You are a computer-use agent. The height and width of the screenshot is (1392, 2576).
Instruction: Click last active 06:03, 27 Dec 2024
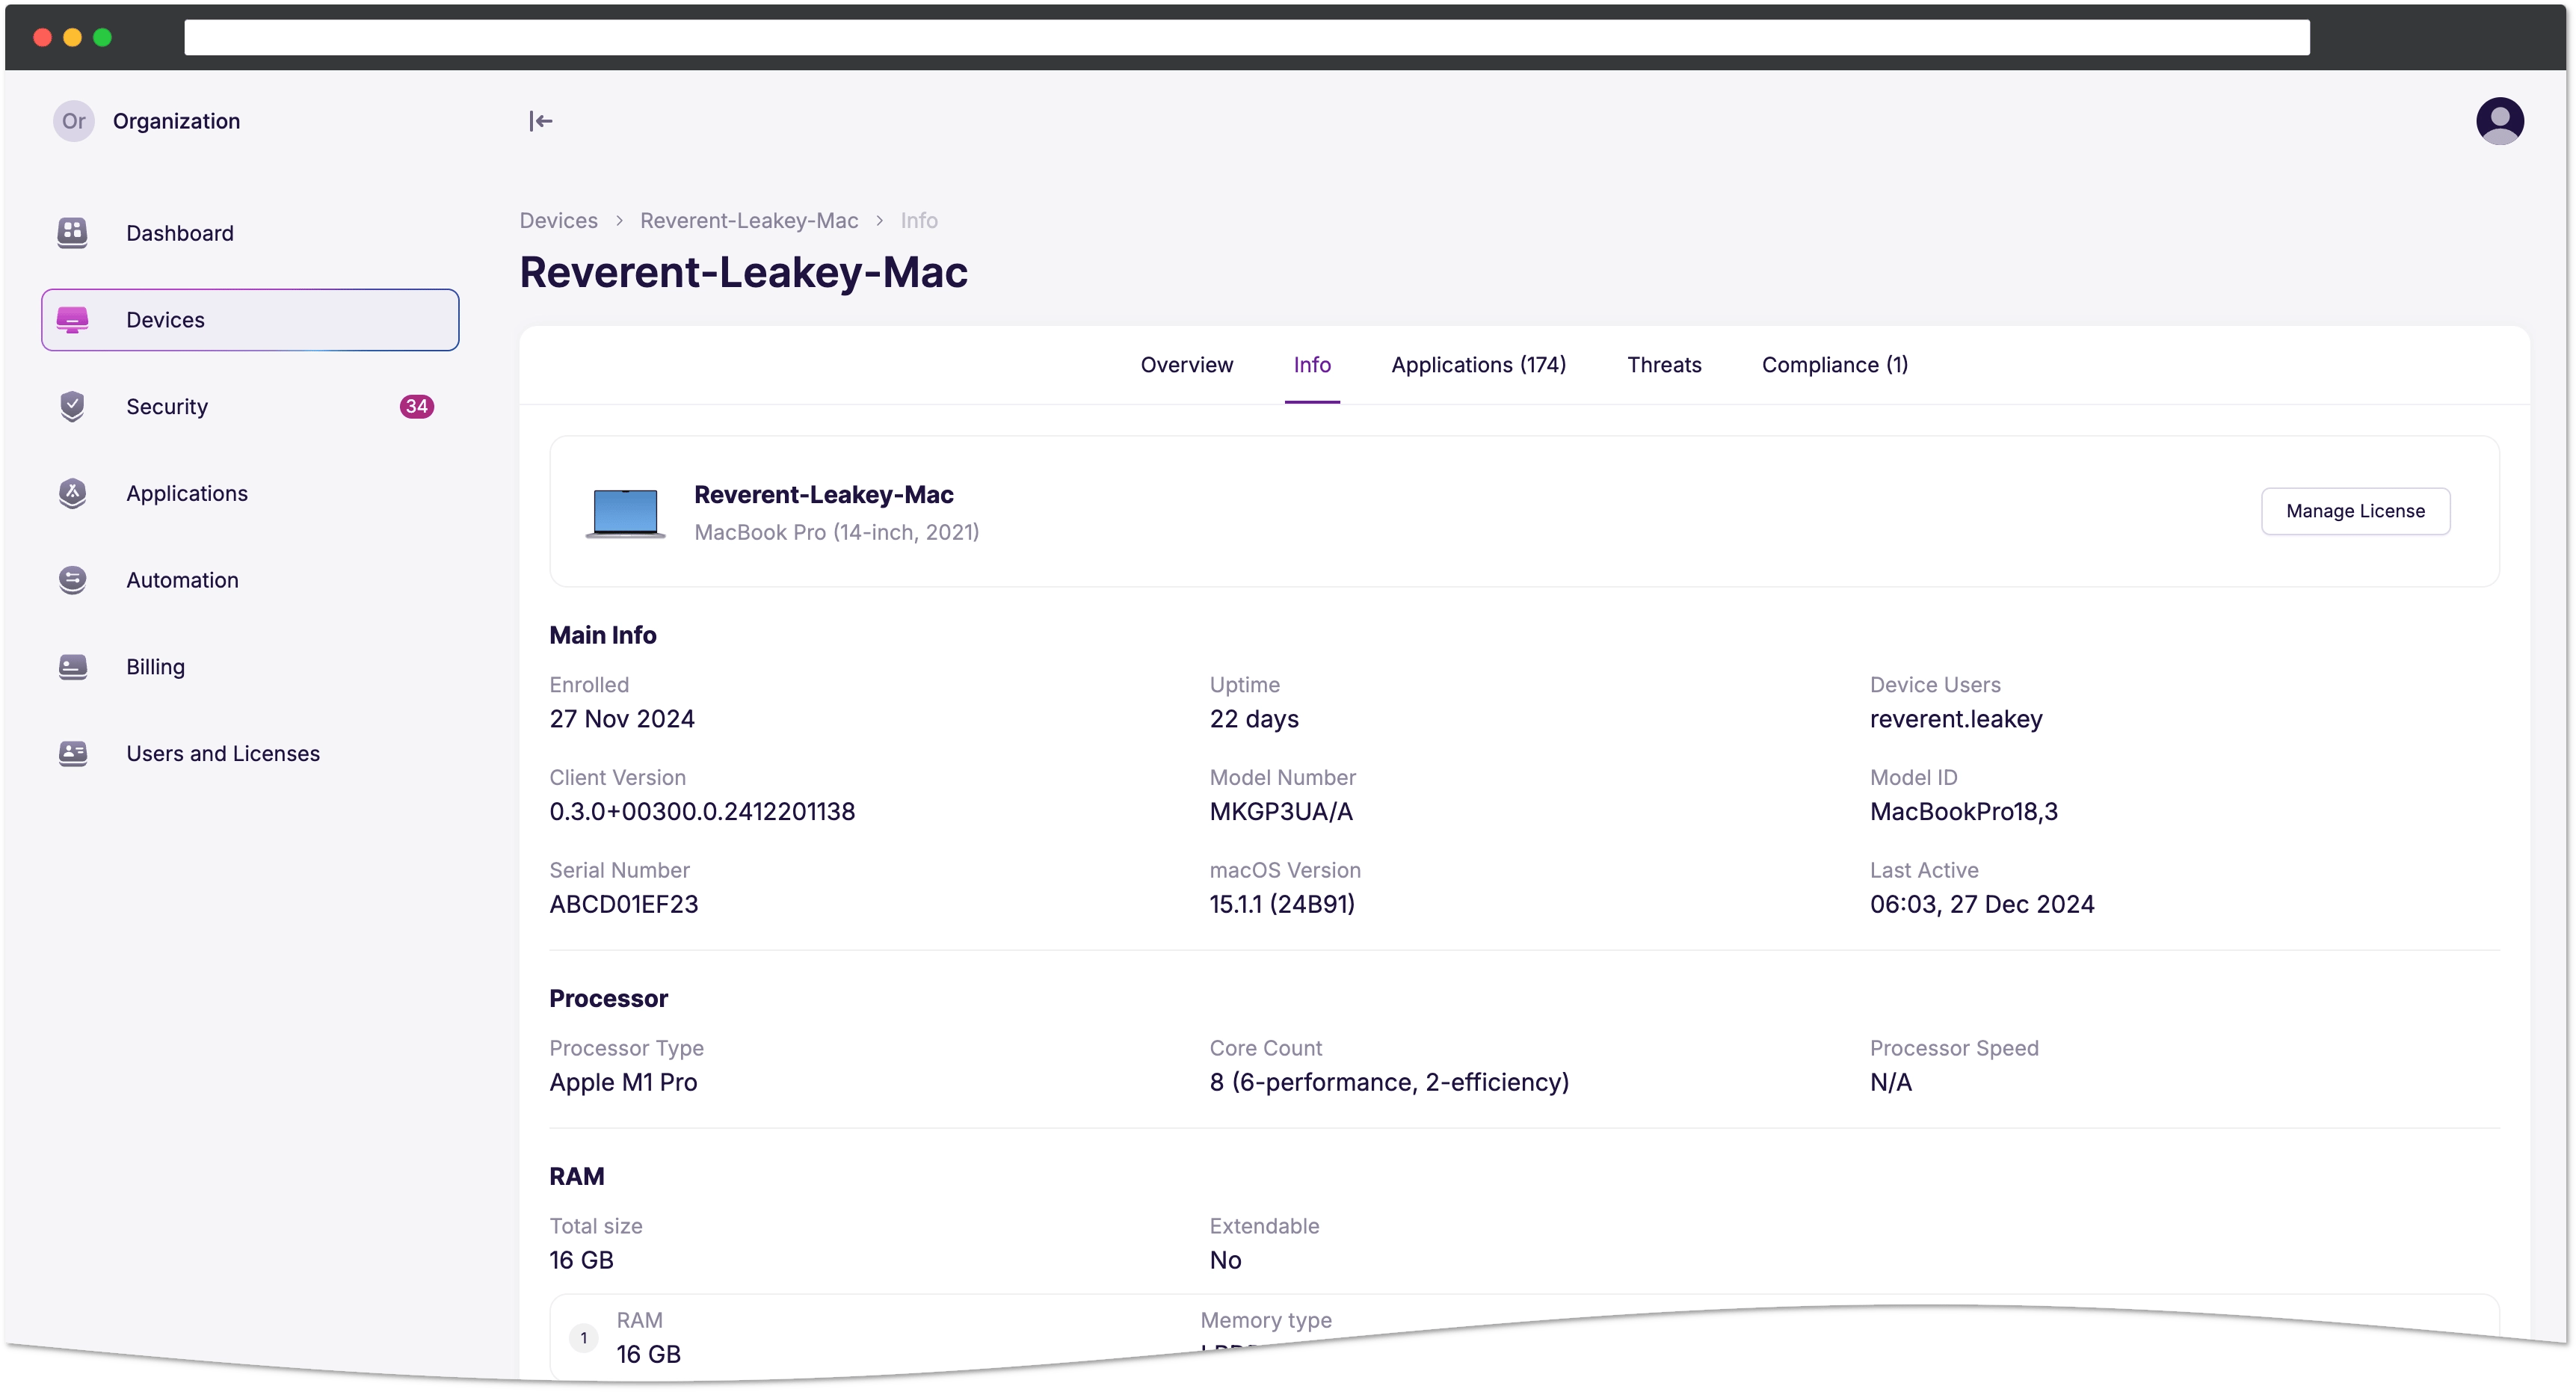coord(1982,904)
